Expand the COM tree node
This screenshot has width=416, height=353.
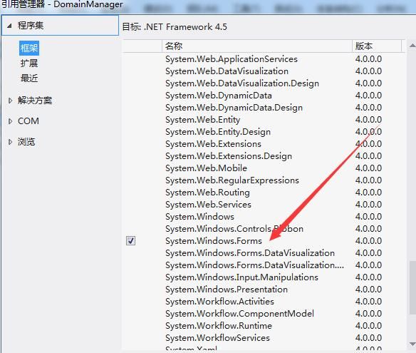tap(10, 121)
